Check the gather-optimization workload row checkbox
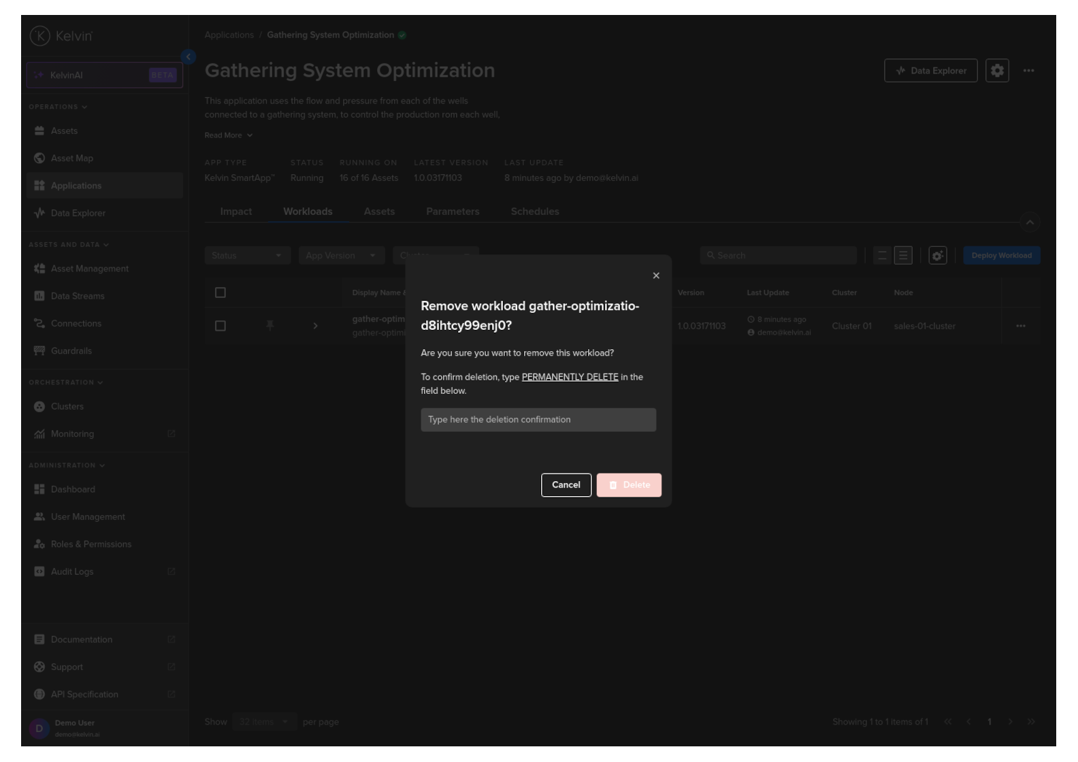The height and width of the screenshot is (762, 1078). 220,326
